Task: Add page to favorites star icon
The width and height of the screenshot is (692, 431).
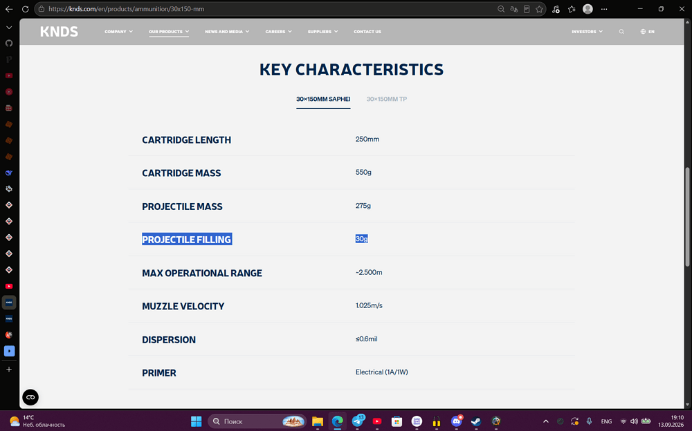Action: pos(539,9)
